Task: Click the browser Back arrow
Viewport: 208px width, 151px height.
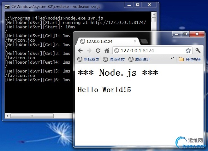Action: click(80, 51)
